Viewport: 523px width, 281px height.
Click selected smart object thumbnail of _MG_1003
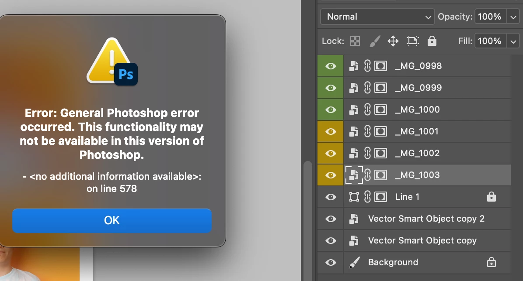tap(354, 175)
